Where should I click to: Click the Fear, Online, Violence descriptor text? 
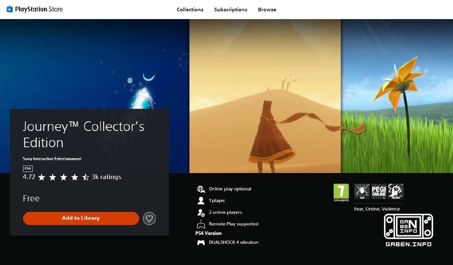pos(377,209)
